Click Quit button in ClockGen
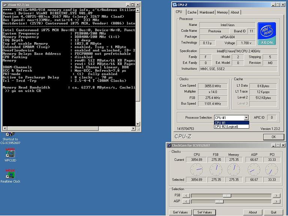Screen dimensions: 288x216 (x=273, y=212)
